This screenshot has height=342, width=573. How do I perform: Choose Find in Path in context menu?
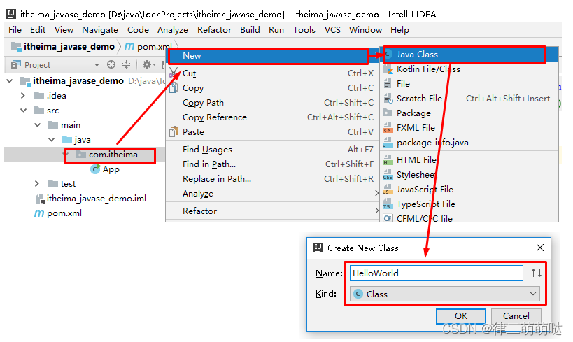click(x=273, y=164)
